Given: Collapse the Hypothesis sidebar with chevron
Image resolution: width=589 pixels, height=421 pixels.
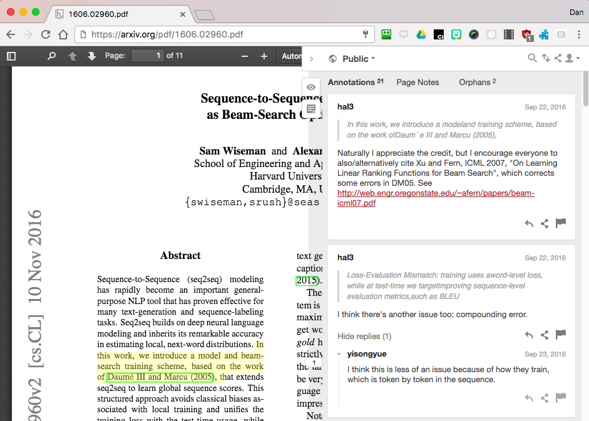Looking at the screenshot, I should pyautogui.click(x=312, y=59).
